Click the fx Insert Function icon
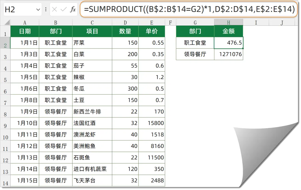301x190 pixels. click(x=73, y=10)
